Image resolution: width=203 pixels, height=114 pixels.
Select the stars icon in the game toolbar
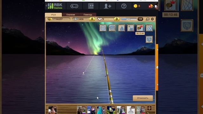pyautogui.click(x=131, y=28)
